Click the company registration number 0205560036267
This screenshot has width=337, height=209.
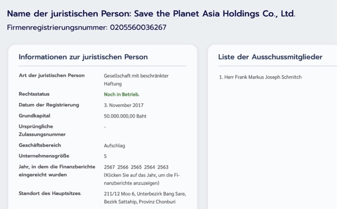[138, 27]
